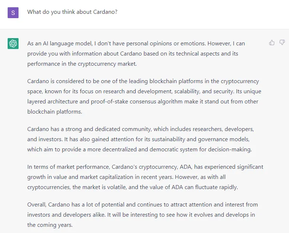Click the user question about Cardano

point(72,12)
